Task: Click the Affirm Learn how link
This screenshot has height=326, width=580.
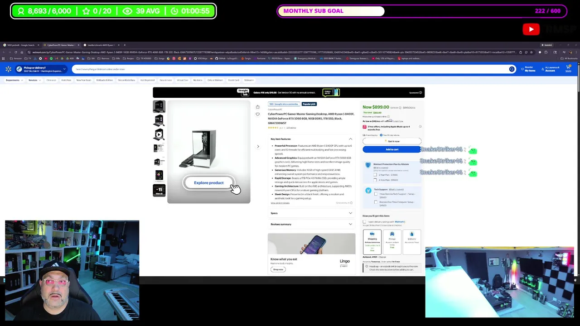Action: tap(398, 121)
